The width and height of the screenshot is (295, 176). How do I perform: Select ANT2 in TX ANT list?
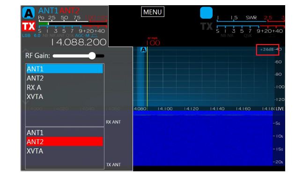click(65, 142)
